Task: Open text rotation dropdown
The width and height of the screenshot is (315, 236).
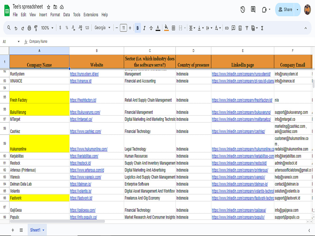Action: 218,28
